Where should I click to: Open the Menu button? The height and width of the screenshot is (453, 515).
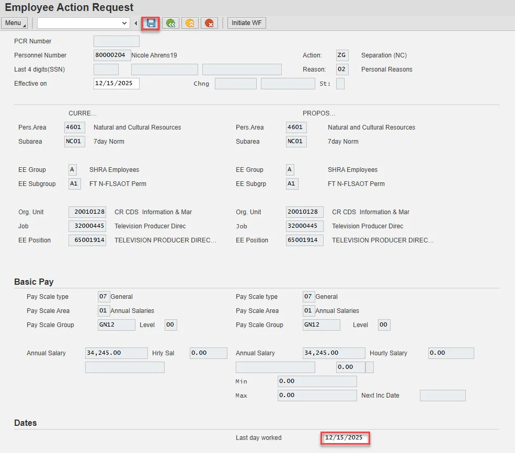[14, 23]
